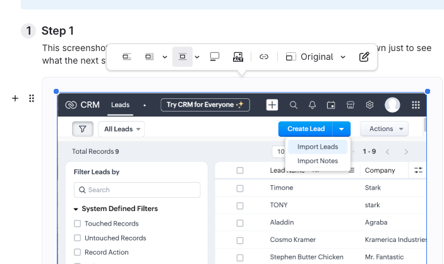
Task: Click the Create Lead button
Action: 306,129
